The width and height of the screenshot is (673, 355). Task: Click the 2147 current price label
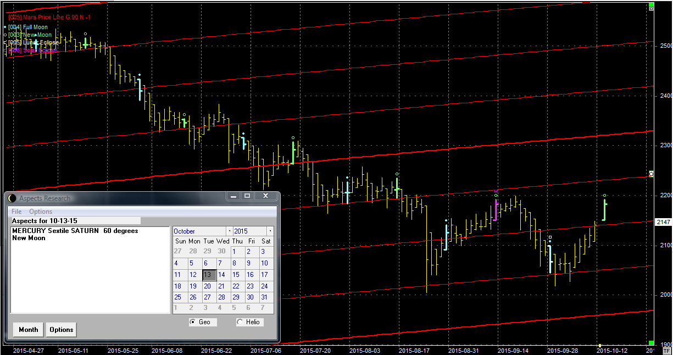(663, 222)
